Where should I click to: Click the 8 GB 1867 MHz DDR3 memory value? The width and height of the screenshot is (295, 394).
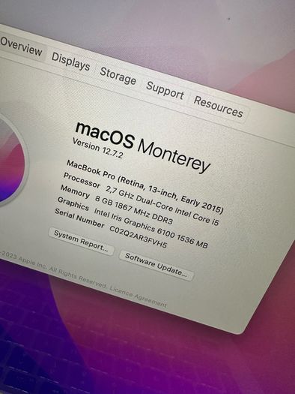[134, 210]
